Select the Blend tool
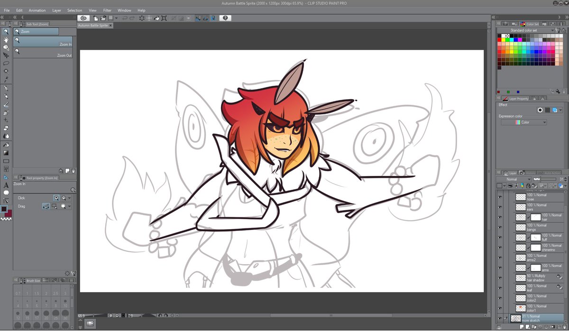 point(6,136)
